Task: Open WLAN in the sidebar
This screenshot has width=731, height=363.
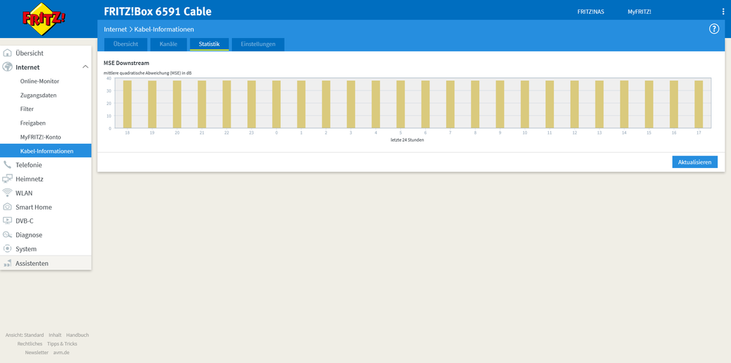Action: [x=45, y=193]
